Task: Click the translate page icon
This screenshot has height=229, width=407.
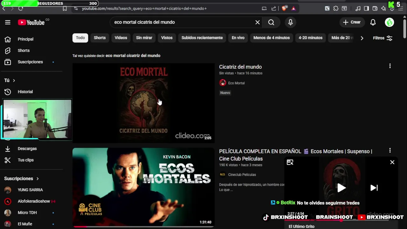Action: [x=327, y=9]
